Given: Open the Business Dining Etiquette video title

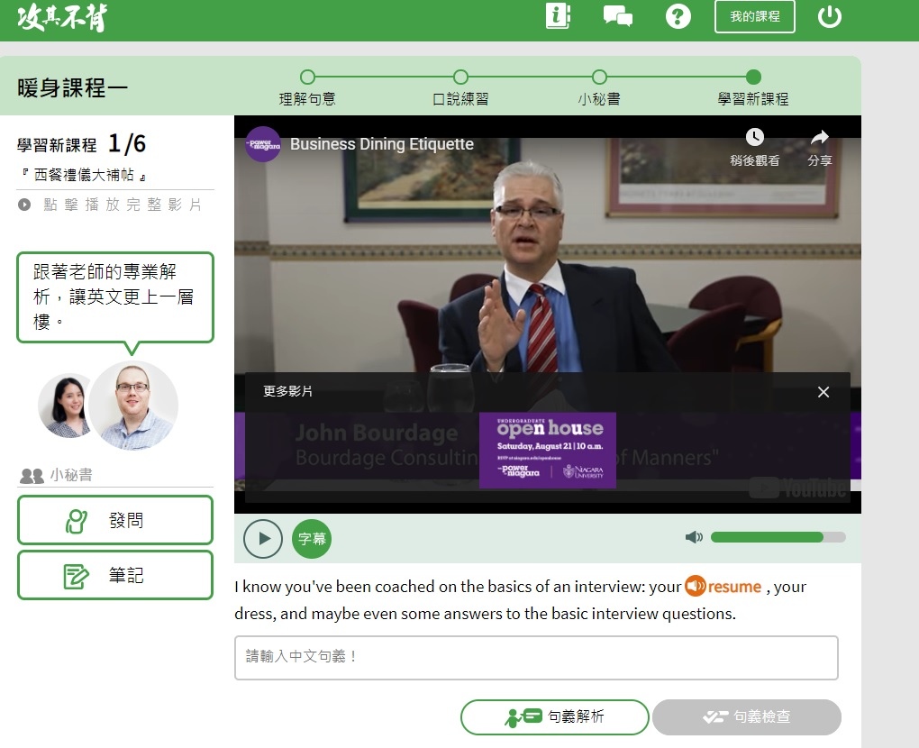Looking at the screenshot, I should (381, 144).
